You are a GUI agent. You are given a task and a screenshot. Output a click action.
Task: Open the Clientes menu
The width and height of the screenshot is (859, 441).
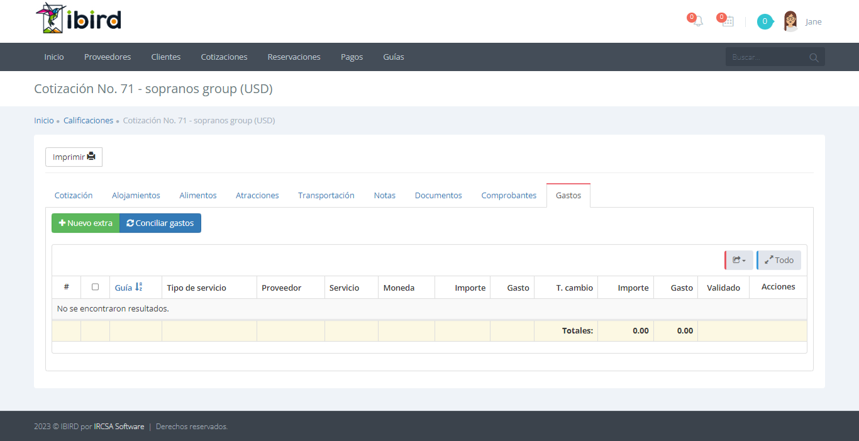coord(166,57)
